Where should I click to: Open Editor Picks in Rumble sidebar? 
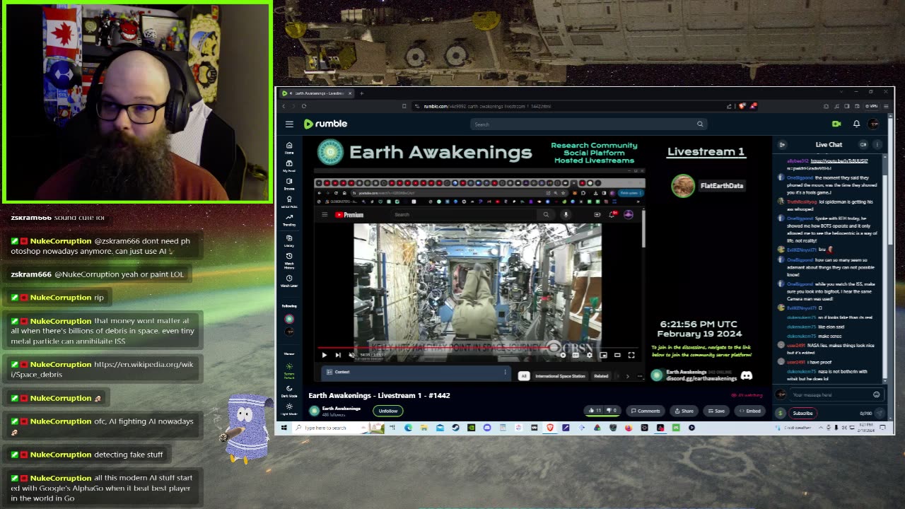click(289, 202)
